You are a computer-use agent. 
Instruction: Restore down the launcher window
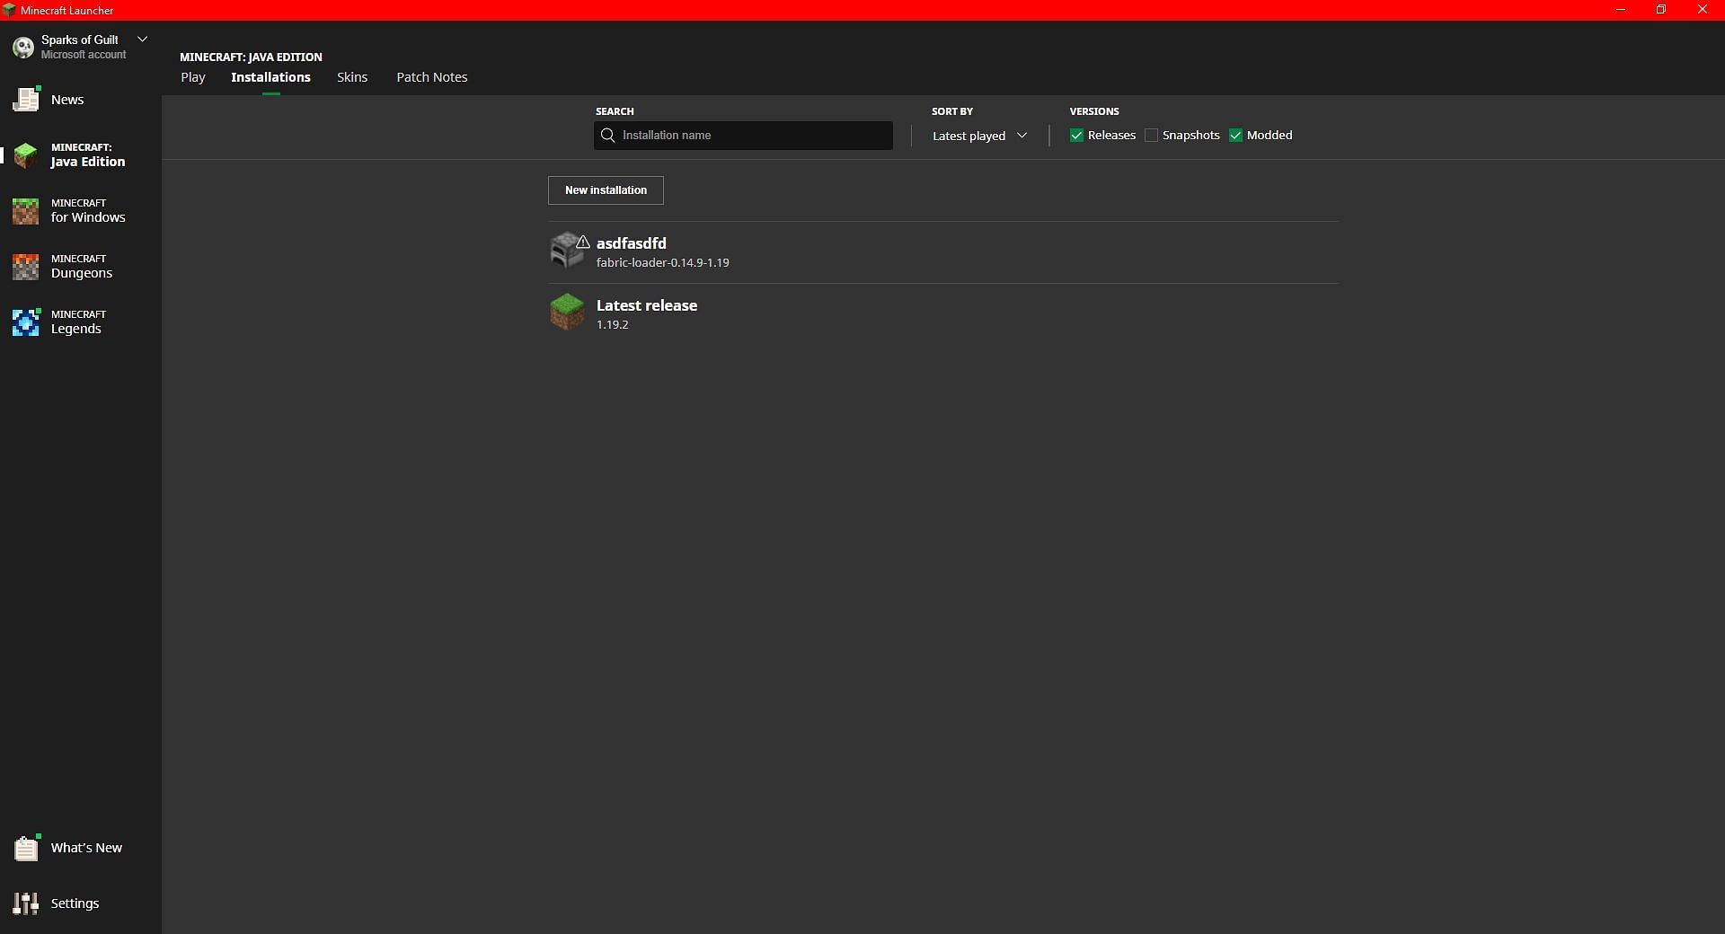(x=1661, y=10)
